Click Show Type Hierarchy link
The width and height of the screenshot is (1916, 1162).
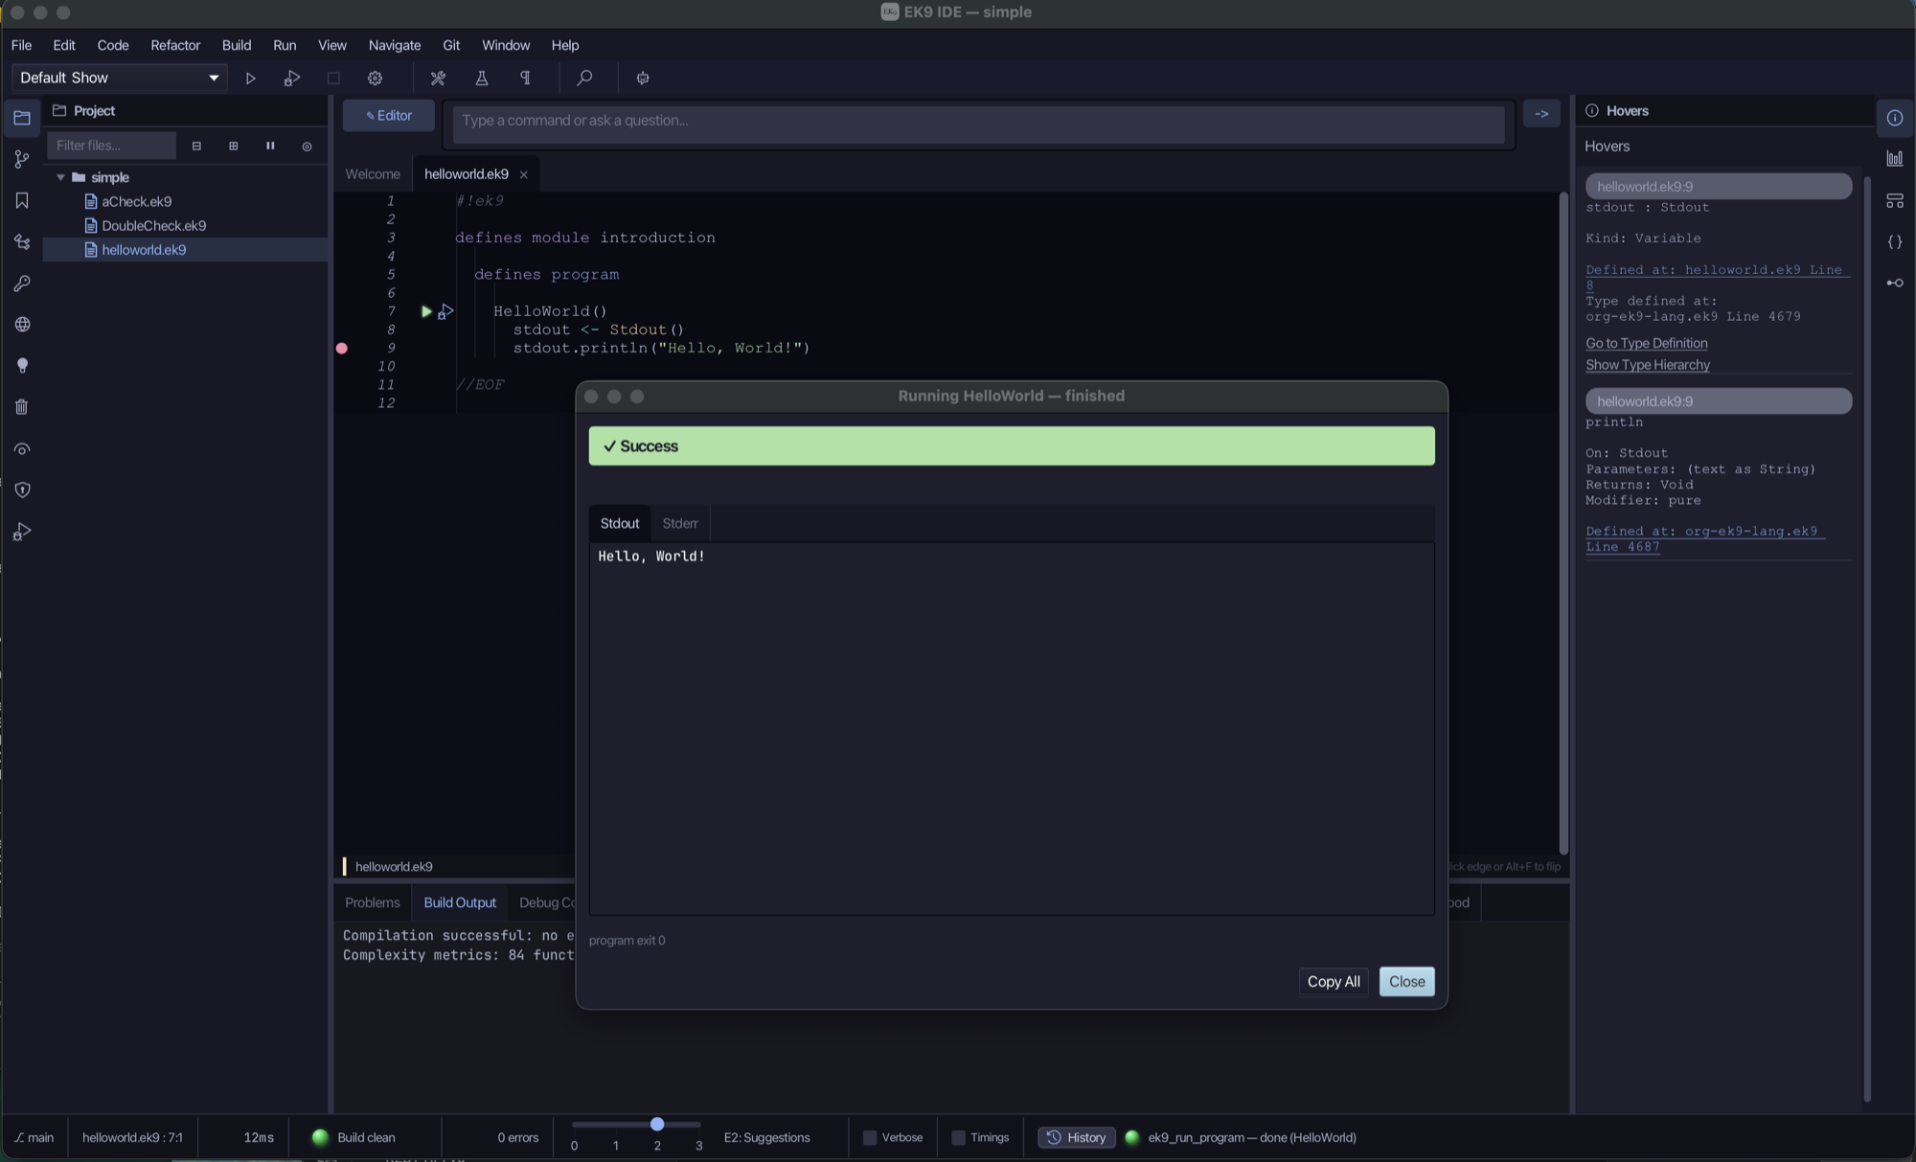1647,365
